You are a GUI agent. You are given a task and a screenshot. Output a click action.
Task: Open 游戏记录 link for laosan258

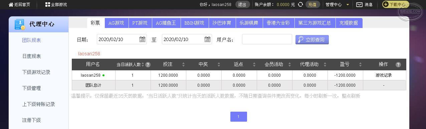tap(384, 75)
